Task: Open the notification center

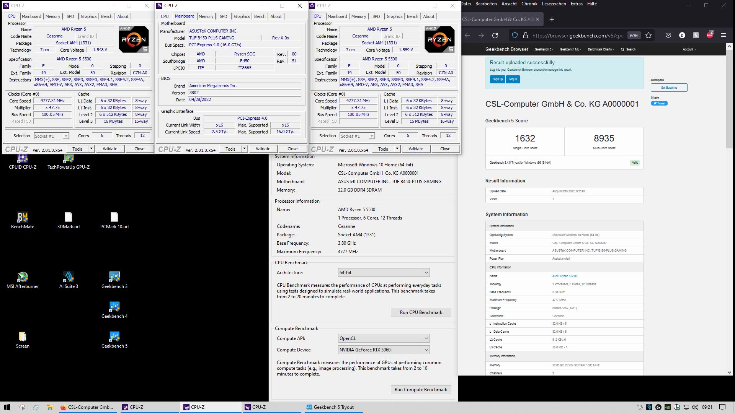Action: point(723,407)
